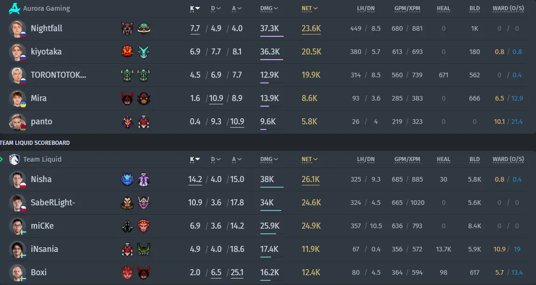Click iNsania's green hero icon
The height and width of the screenshot is (285, 536).
(x=144, y=249)
